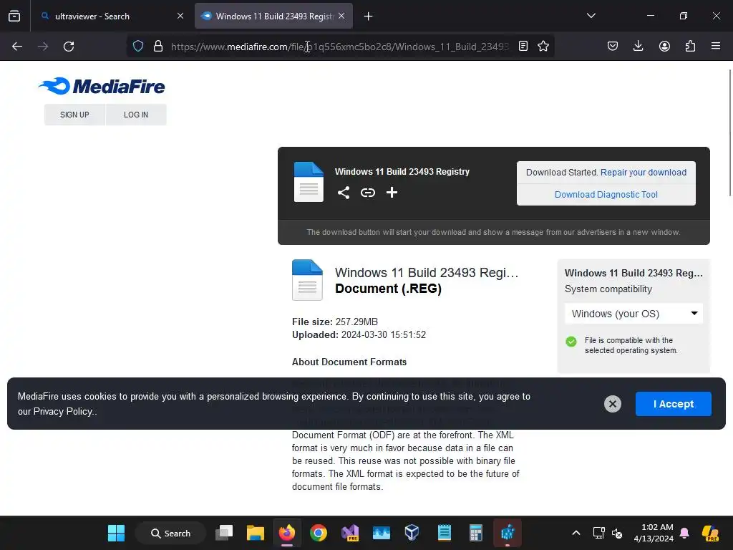The width and height of the screenshot is (733, 550).
Task: Select Windows 11 Build 23493 Registry tab
Action: coord(273,16)
